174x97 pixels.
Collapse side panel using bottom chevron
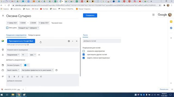[171, 83]
